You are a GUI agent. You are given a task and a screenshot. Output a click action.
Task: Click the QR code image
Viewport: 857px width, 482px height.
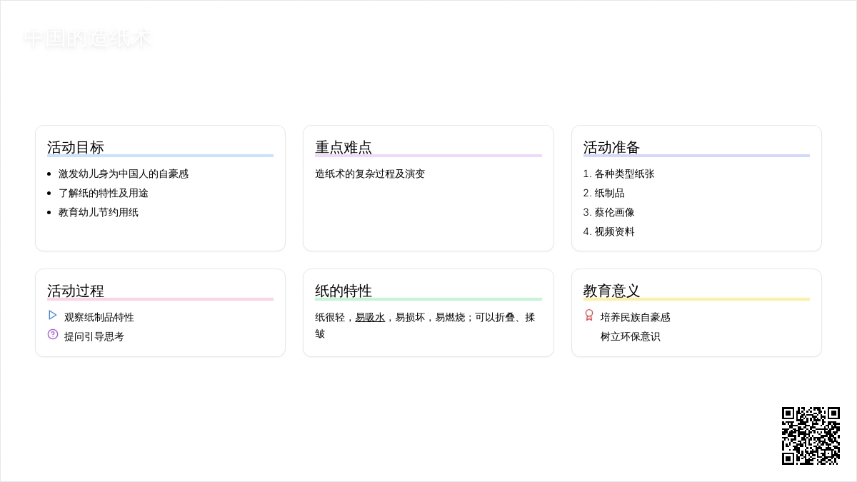811,436
